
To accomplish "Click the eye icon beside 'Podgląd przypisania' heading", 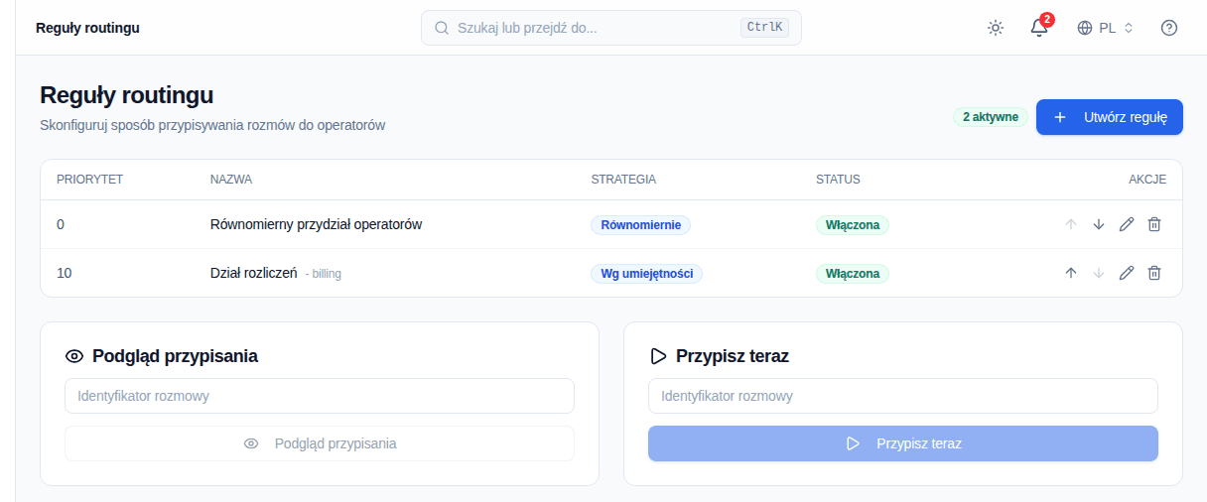I will pyautogui.click(x=74, y=356).
